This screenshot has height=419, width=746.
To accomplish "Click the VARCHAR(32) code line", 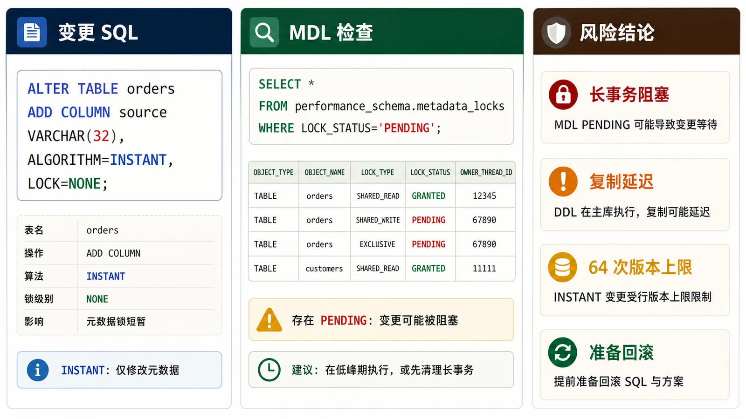I will pos(76,136).
